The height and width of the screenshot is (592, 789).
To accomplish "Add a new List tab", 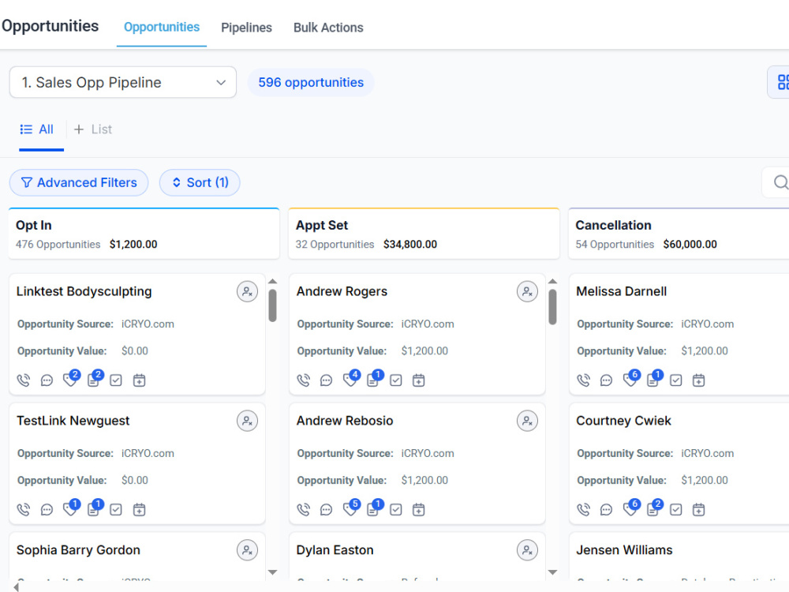I will [93, 129].
